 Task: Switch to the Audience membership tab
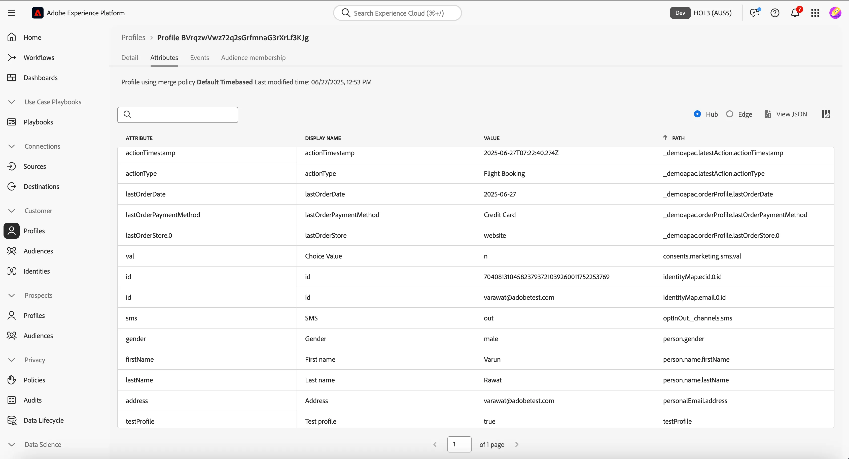pos(253,57)
